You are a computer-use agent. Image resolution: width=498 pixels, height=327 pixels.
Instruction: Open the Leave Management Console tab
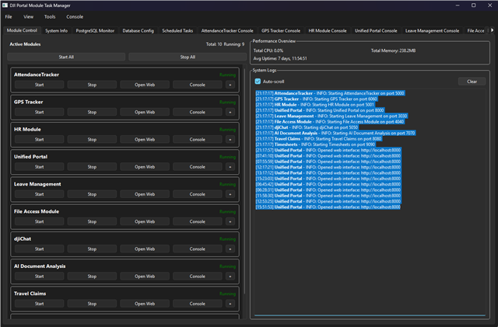432,31
